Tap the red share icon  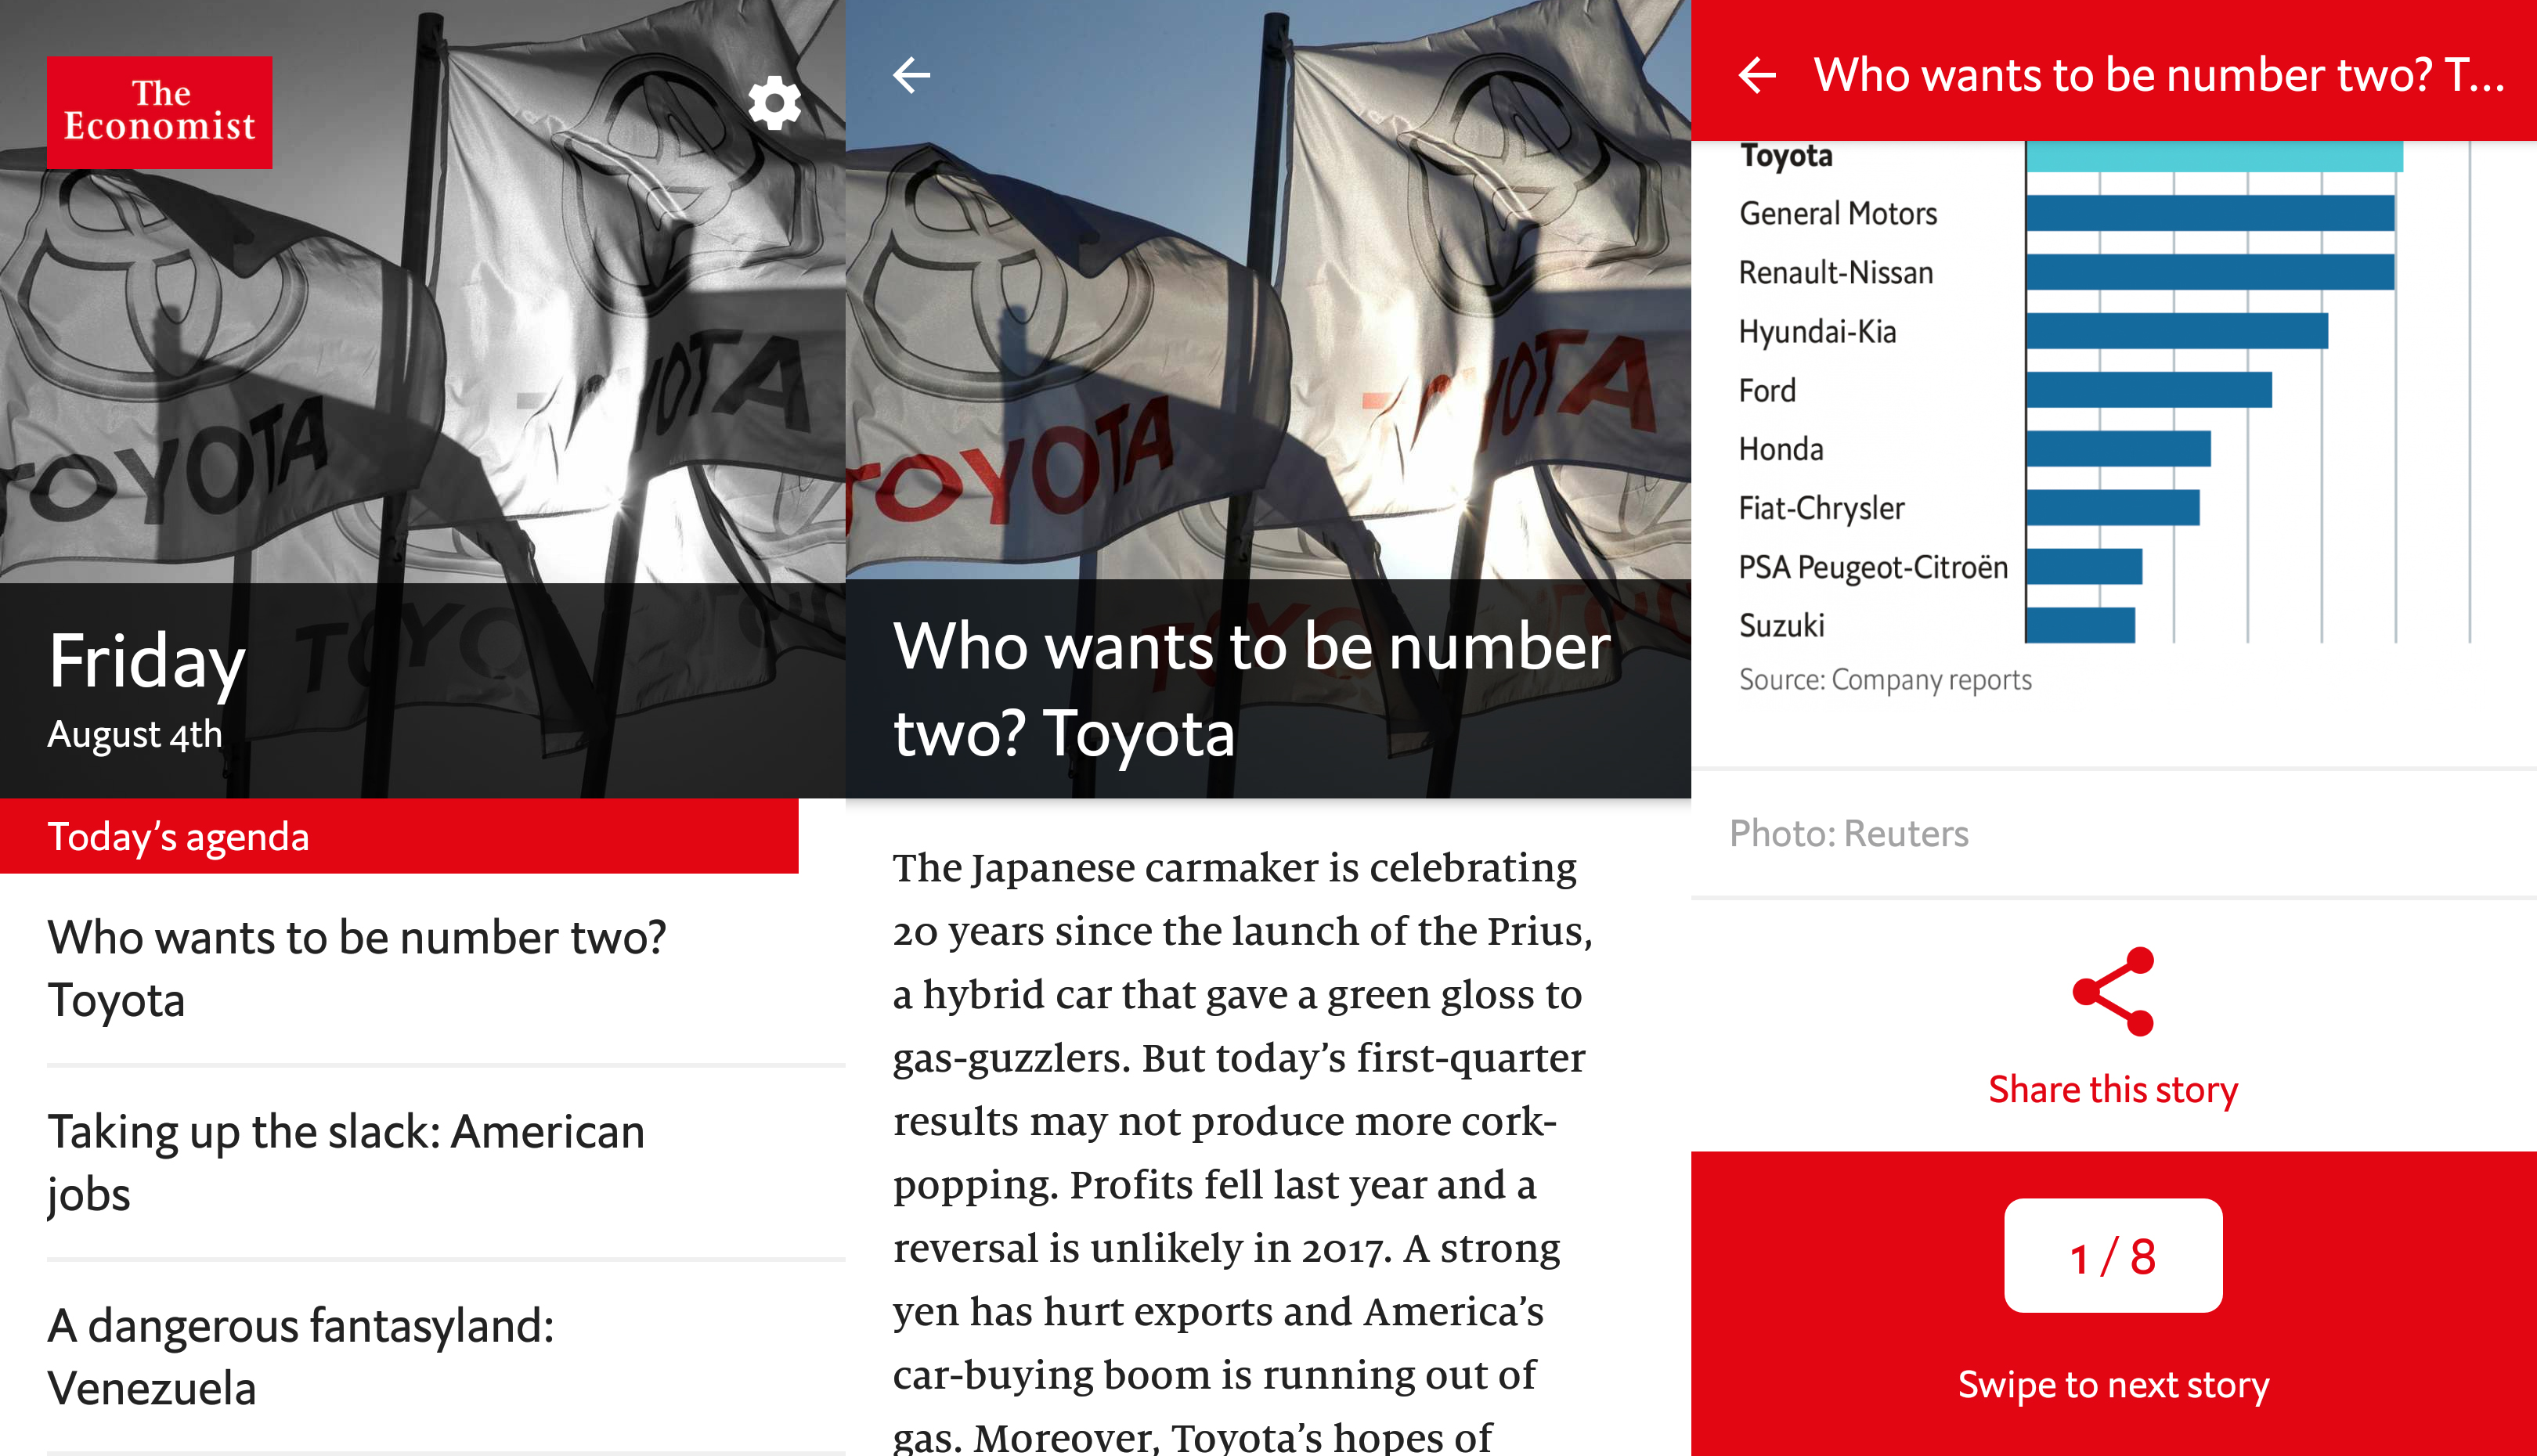click(x=2113, y=991)
